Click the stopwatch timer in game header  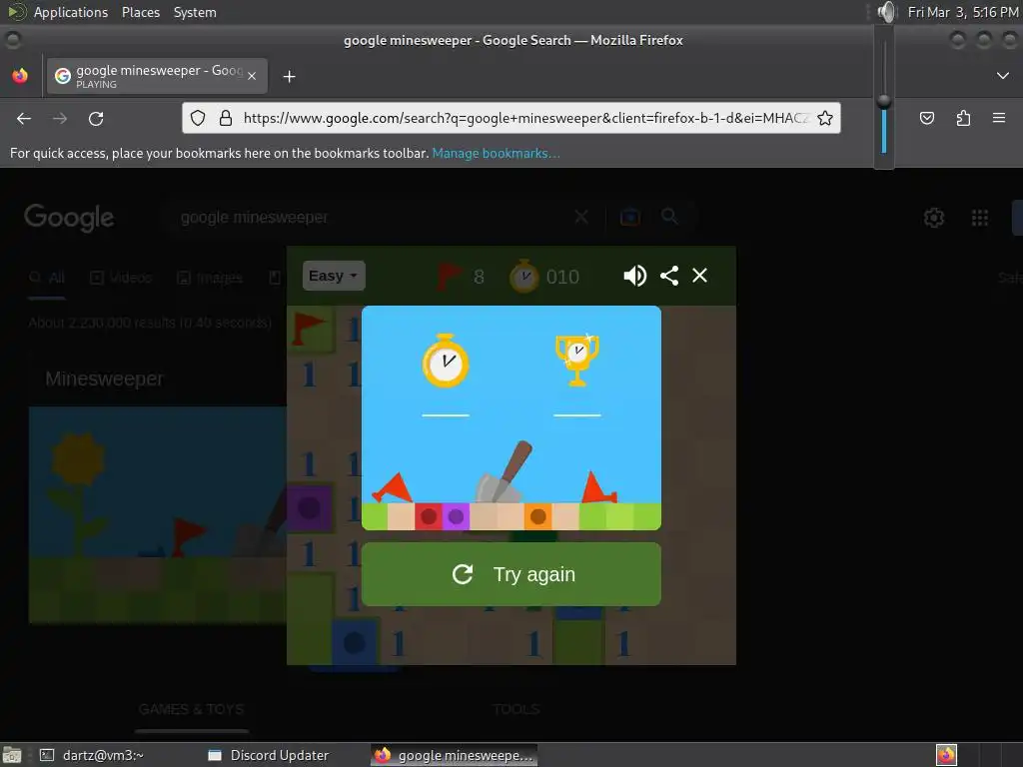pyautogui.click(x=523, y=276)
